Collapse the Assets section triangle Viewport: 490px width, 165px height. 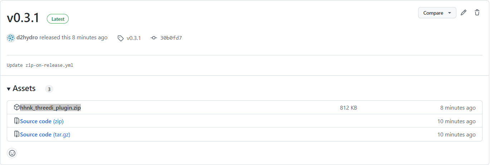9,89
